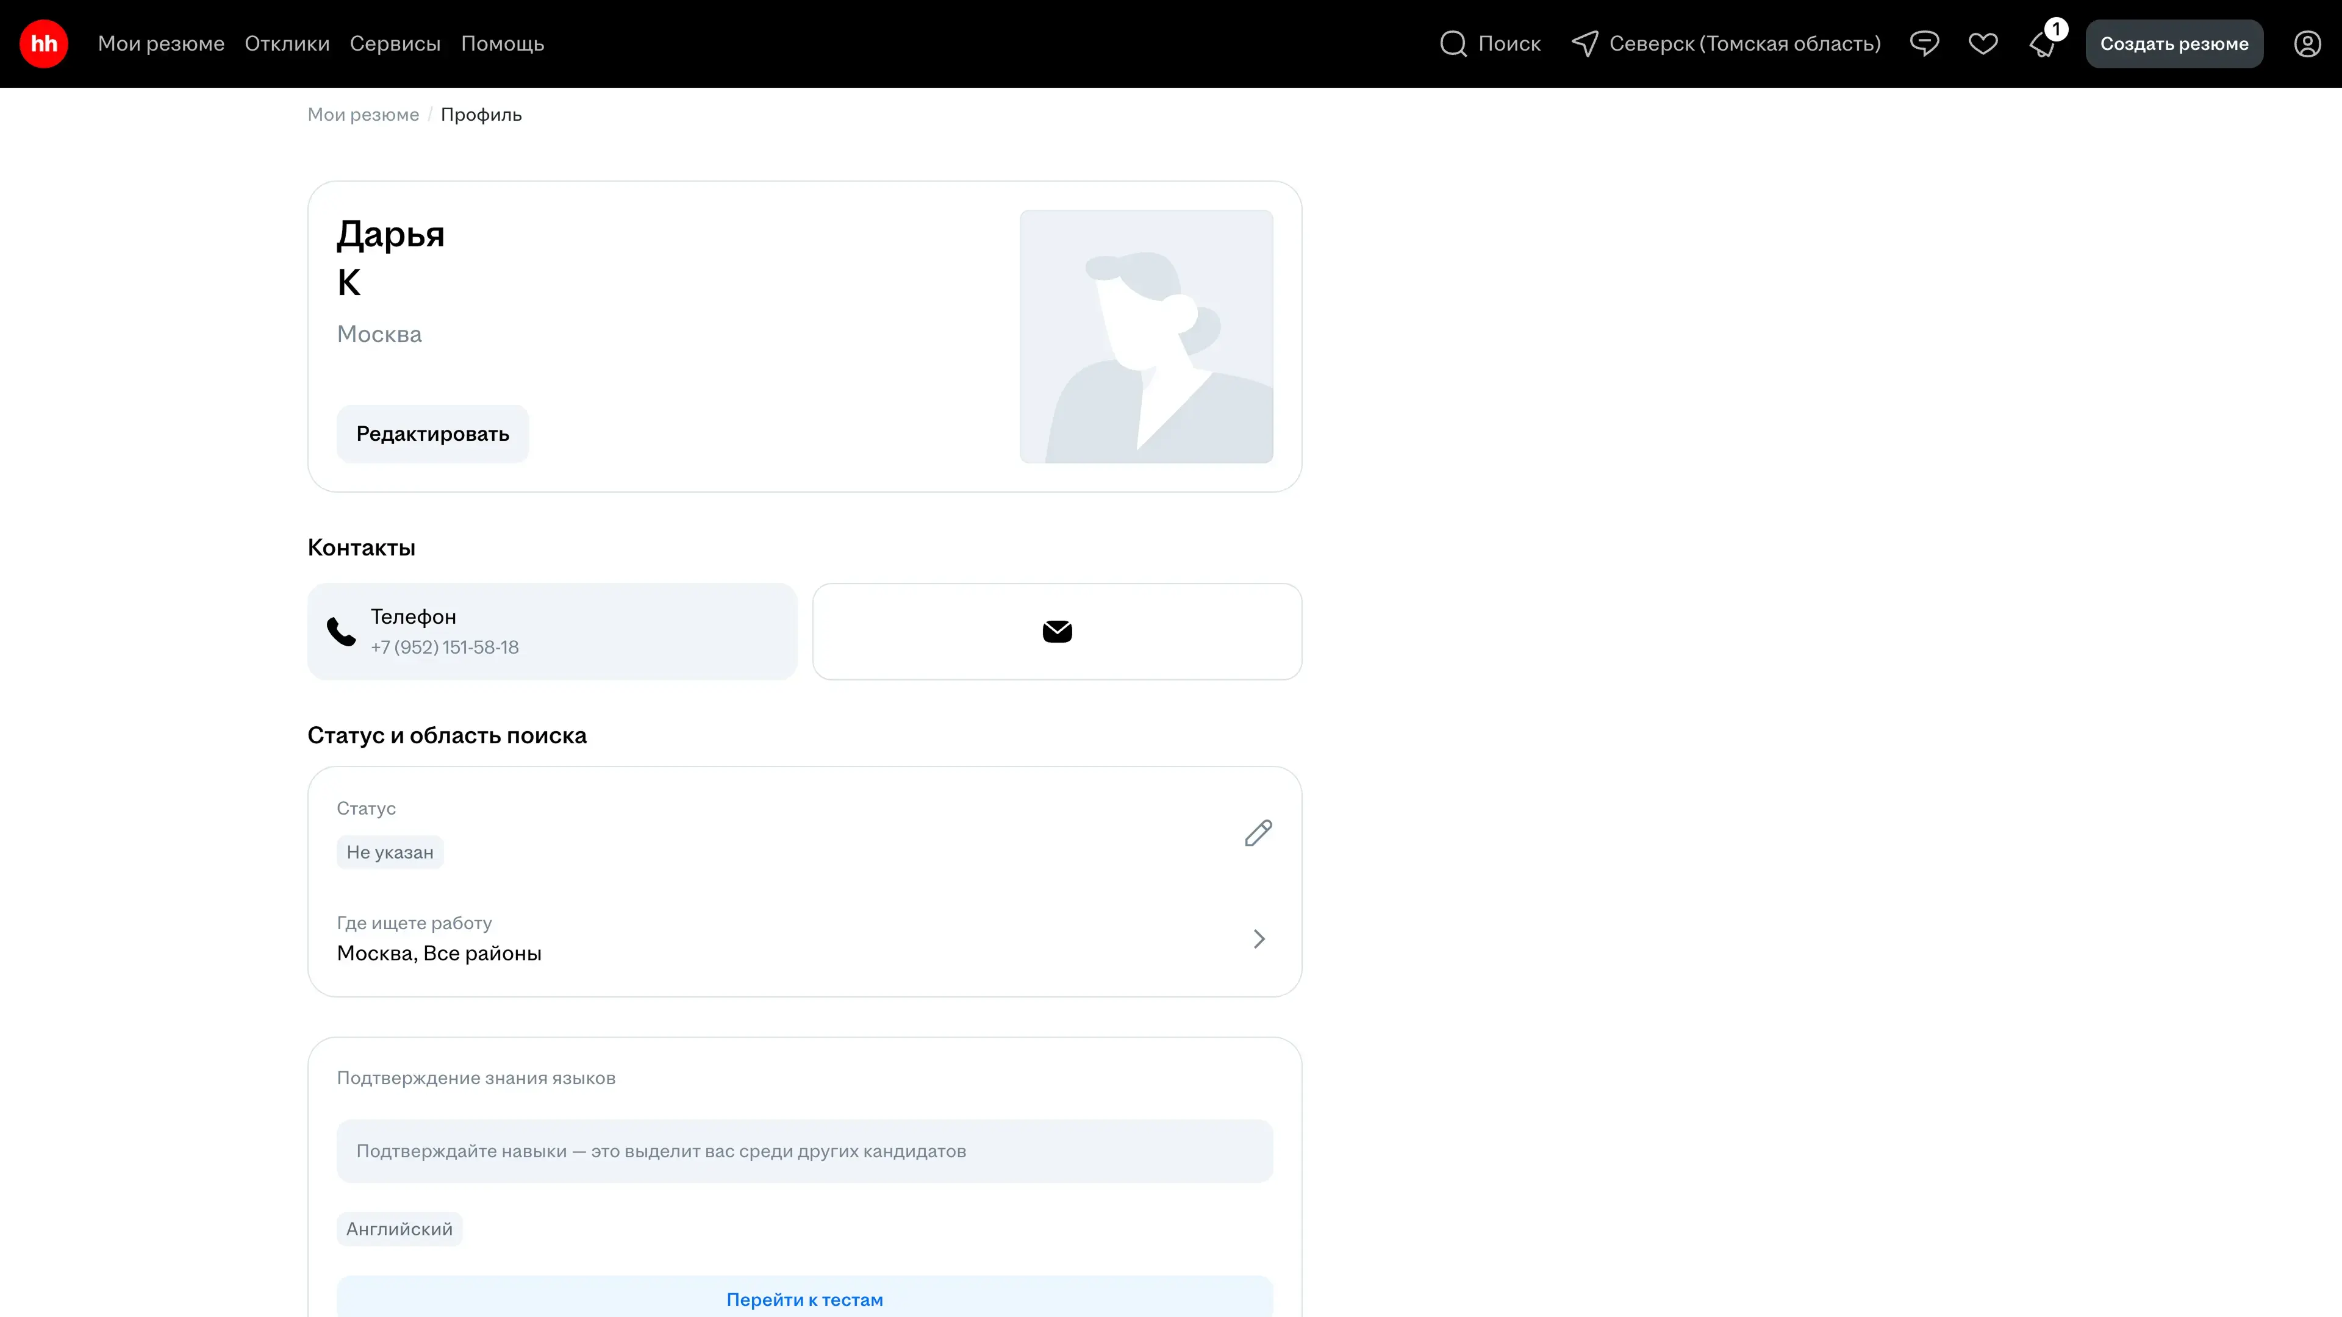2342x1317 pixels.
Task: Open Отклики menu item
Action: pyautogui.click(x=287, y=44)
